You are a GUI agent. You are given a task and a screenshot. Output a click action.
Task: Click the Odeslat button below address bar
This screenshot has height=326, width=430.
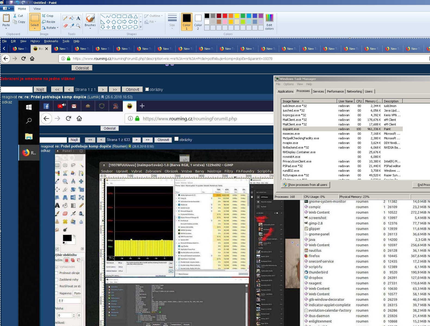(82, 68)
